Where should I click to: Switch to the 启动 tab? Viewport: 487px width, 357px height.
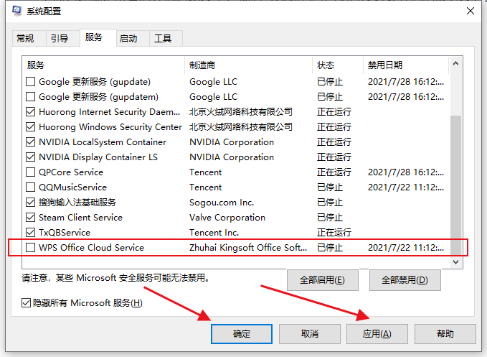pyautogui.click(x=128, y=38)
